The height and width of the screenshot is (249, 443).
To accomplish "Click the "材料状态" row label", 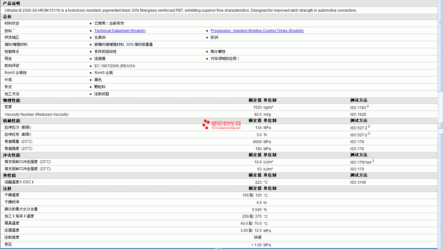I will pos(12,23).
